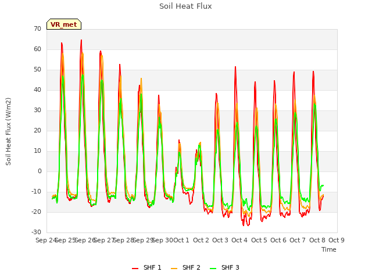372x279 pixels.
Task: Click the Oct 9 x-axis tick label
Action: click(336, 240)
